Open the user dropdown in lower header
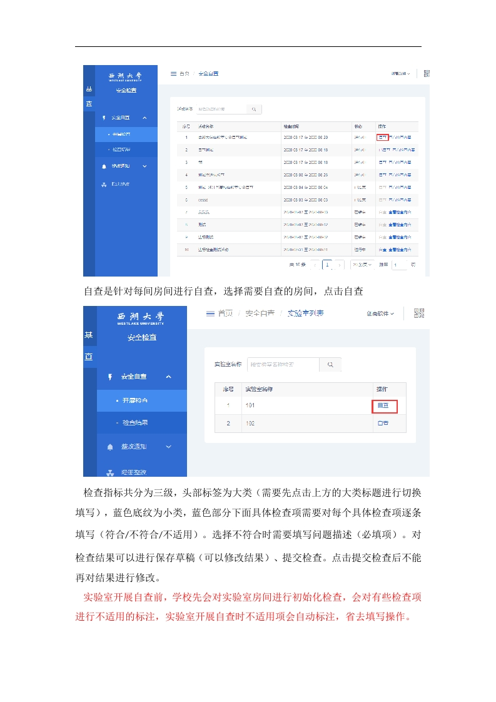The width and height of the screenshot is (496, 702). (380, 313)
